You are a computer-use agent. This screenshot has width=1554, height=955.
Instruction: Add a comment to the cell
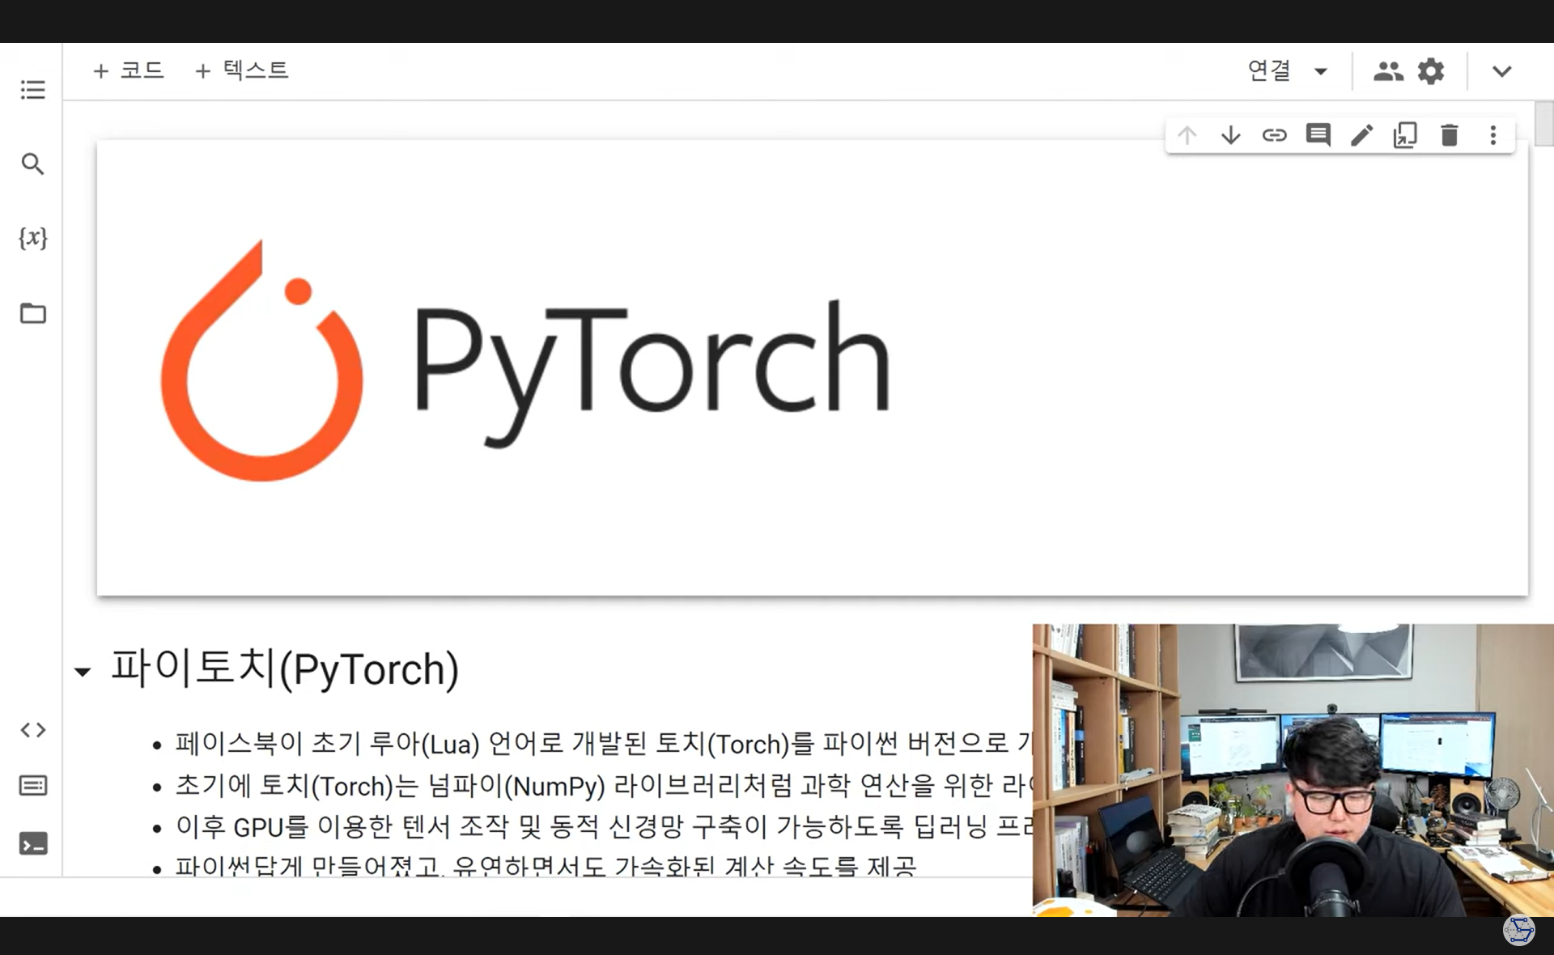[x=1318, y=135]
